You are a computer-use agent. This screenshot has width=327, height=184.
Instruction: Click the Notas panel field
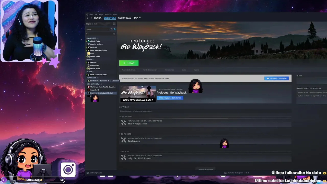[312, 81]
